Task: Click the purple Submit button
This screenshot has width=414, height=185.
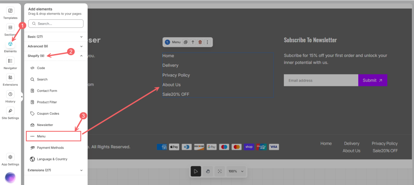Action: [372, 80]
